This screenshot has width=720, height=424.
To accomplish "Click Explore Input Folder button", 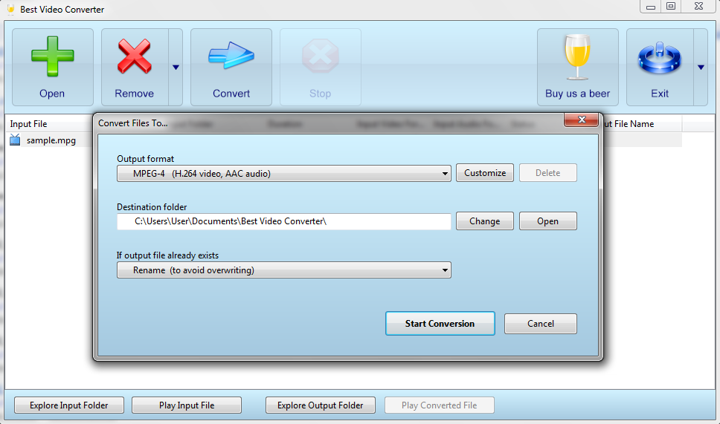I will coord(69,405).
